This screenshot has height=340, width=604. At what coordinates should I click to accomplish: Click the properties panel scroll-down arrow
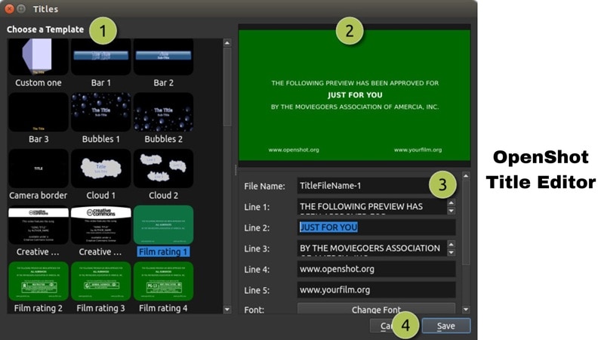[466, 309]
